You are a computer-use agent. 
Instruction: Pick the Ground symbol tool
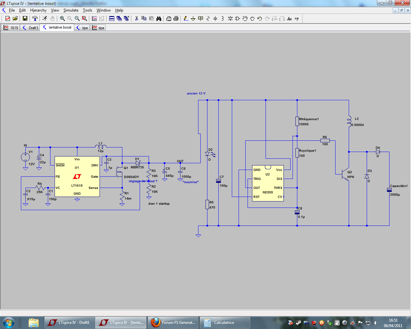193,19
